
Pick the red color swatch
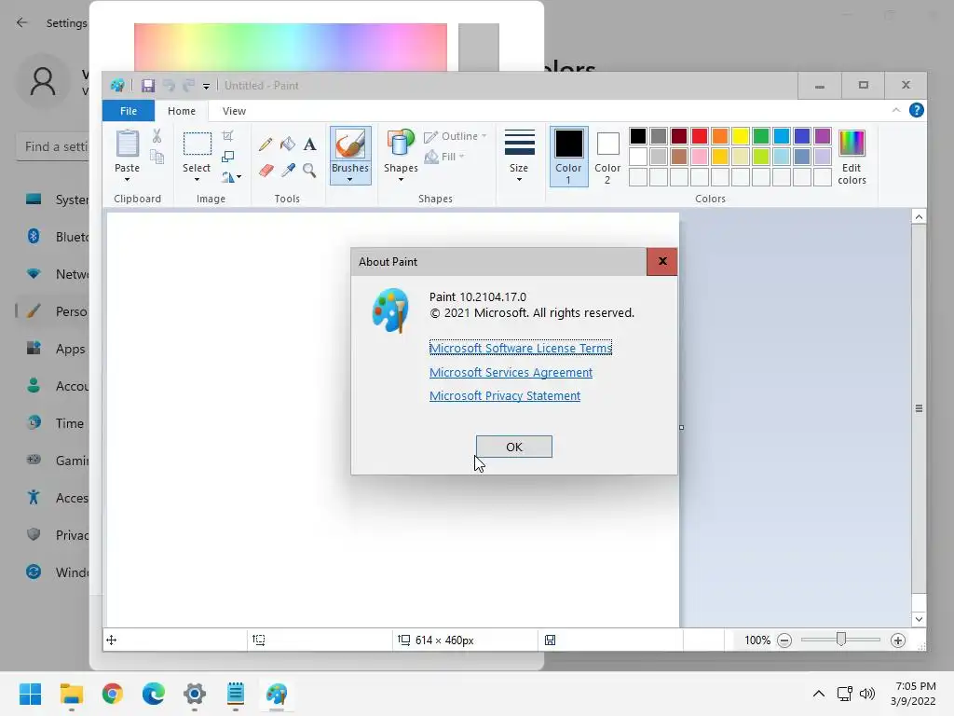click(700, 136)
